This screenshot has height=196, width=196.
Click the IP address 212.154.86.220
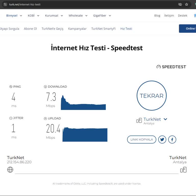(x=19, y=162)
